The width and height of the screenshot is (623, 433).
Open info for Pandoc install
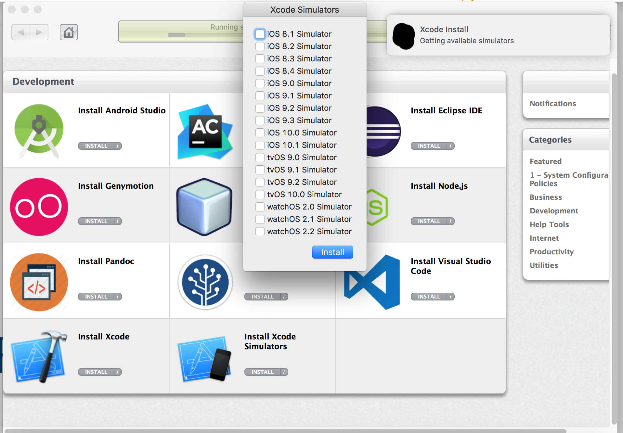[x=118, y=297]
